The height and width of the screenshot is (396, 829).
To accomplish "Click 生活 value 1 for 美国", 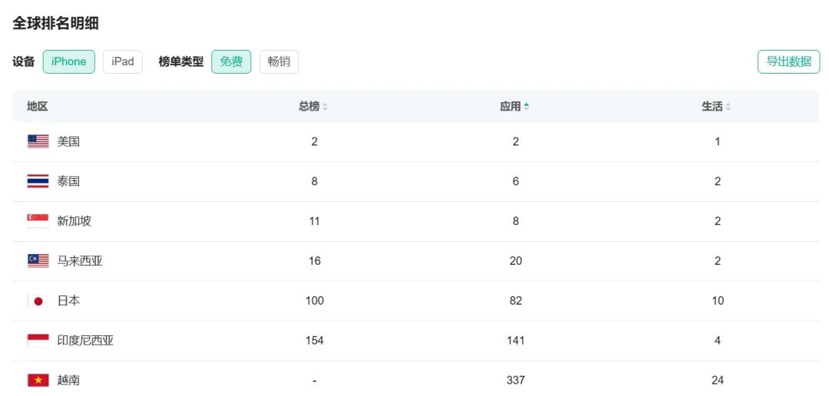I will 718,142.
